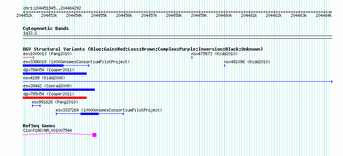
Task: Select the blue dgv784n54 gain bar
Action: point(55,74)
